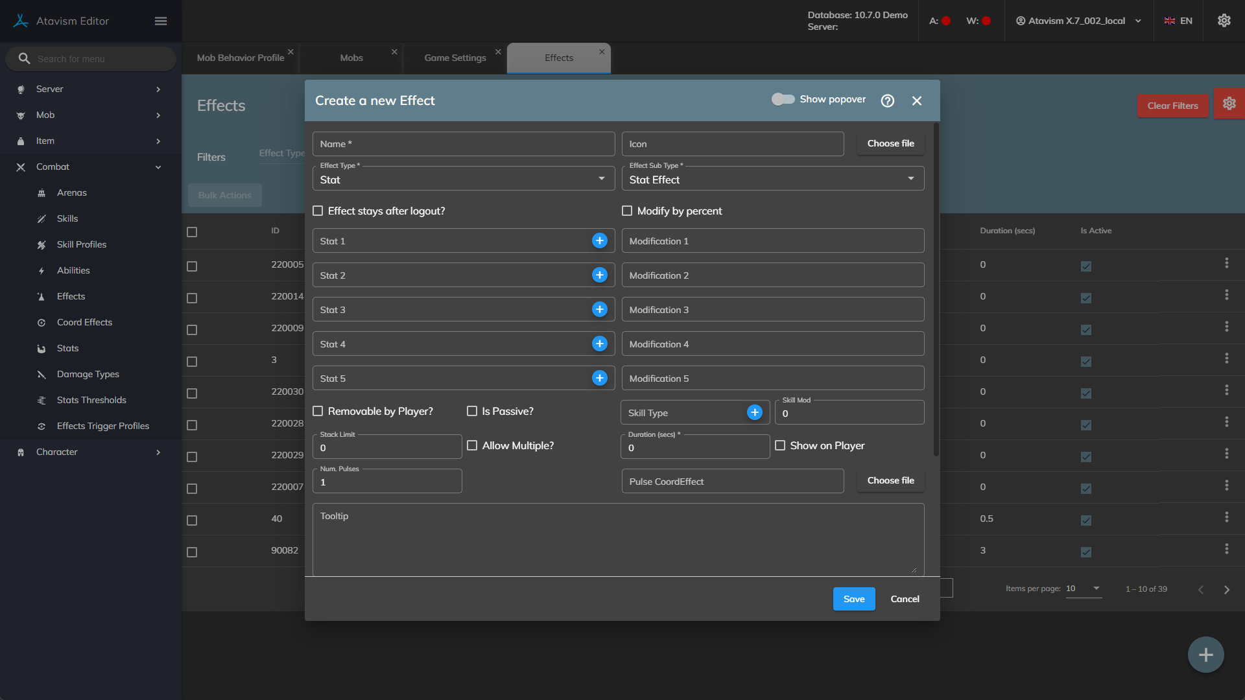1245x700 pixels.
Task: Click the Name input field
Action: 463,144
